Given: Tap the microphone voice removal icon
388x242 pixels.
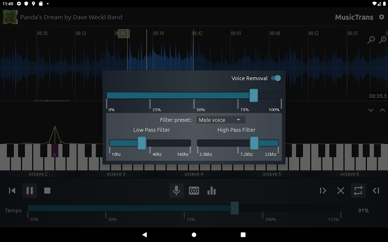Looking at the screenshot, I should pyautogui.click(x=176, y=191).
